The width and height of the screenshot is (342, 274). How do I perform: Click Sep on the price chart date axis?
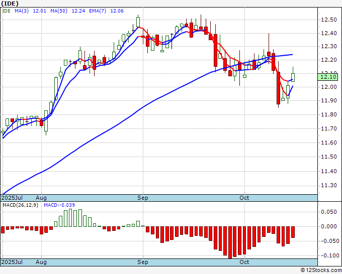pos(143,198)
